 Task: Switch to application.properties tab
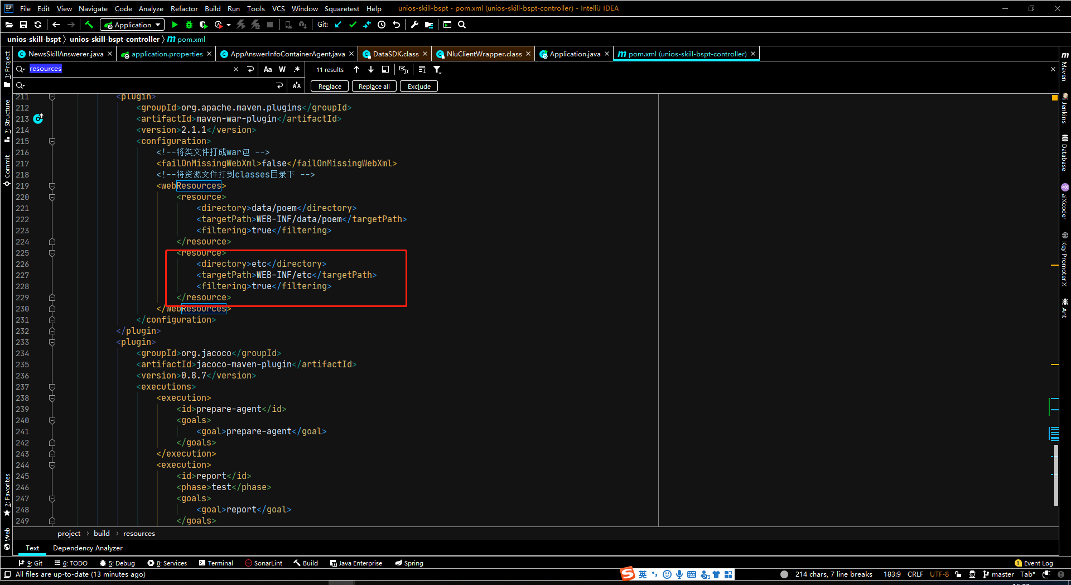pos(167,54)
